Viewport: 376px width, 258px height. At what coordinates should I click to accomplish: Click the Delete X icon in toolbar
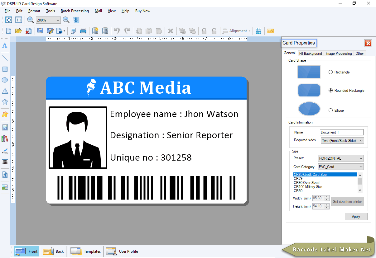[171, 31]
